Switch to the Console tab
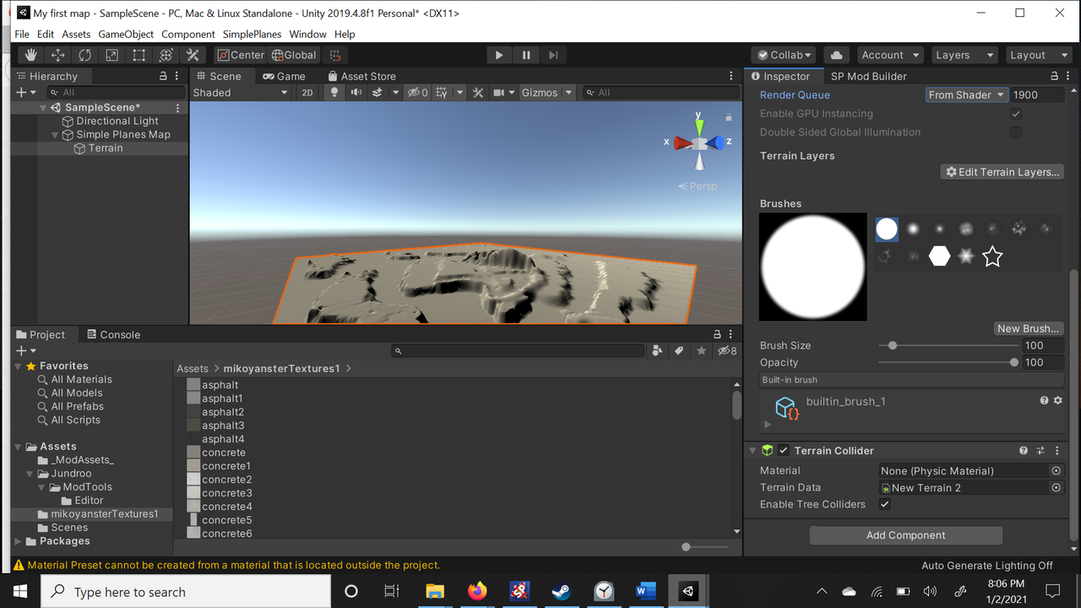 pyautogui.click(x=113, y=334)
